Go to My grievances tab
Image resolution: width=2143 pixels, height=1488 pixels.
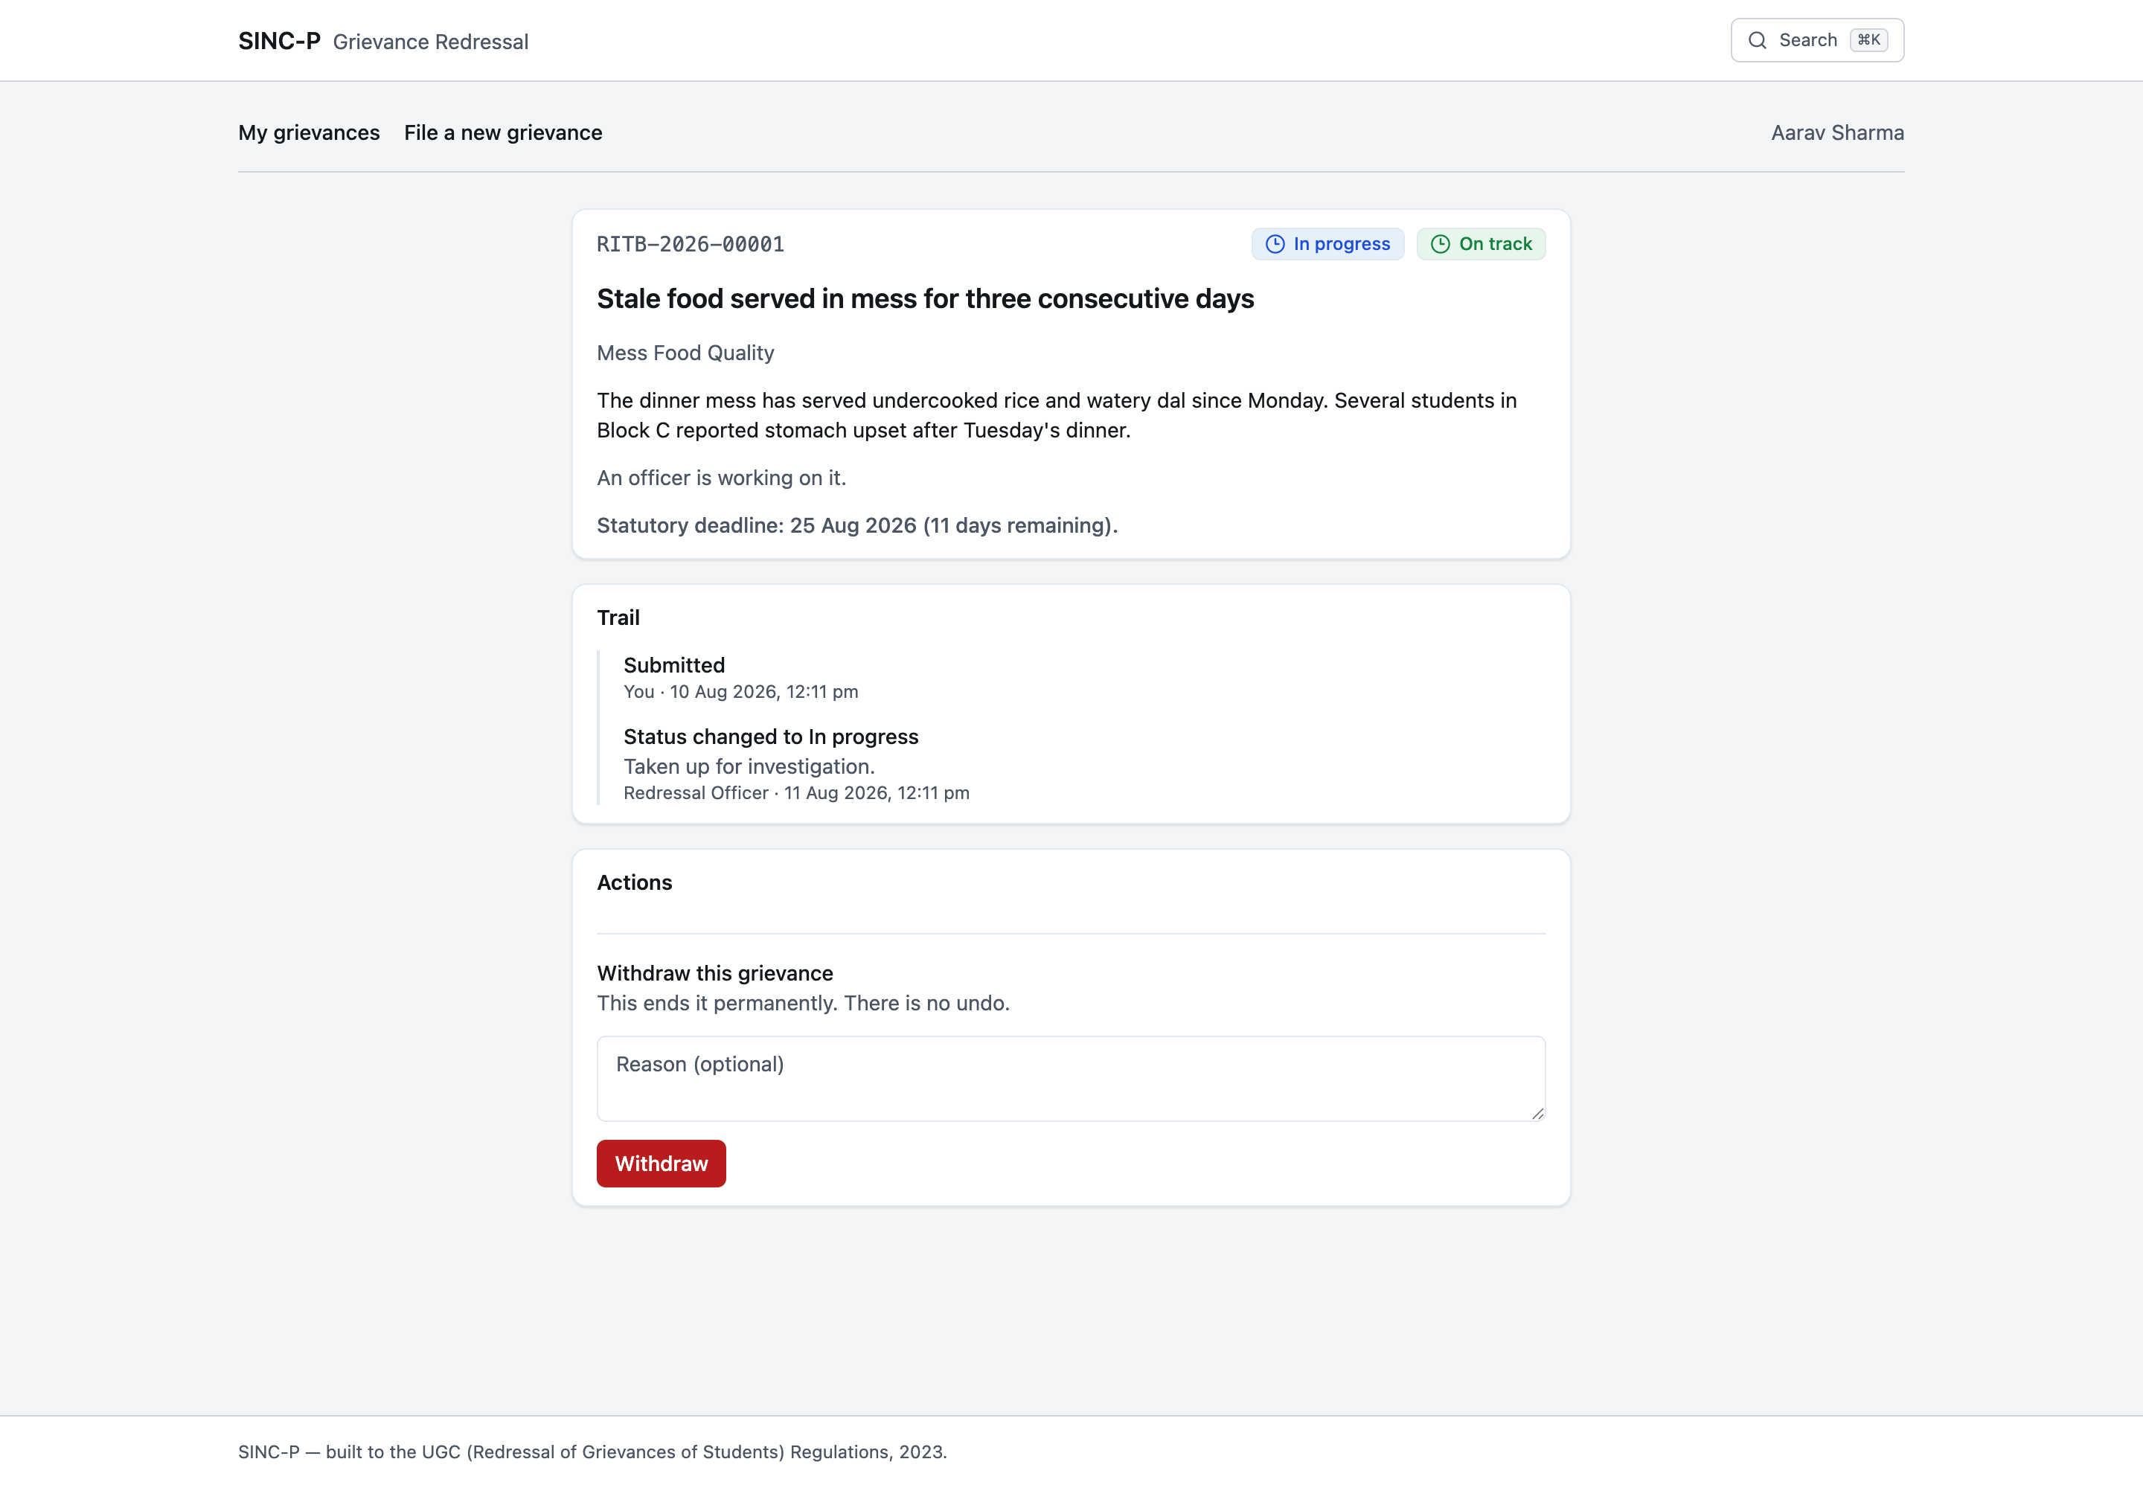click(x=309, y=132)
